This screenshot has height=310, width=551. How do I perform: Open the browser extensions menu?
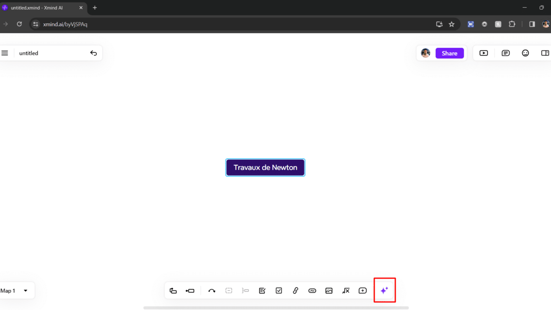click(512, 24)
